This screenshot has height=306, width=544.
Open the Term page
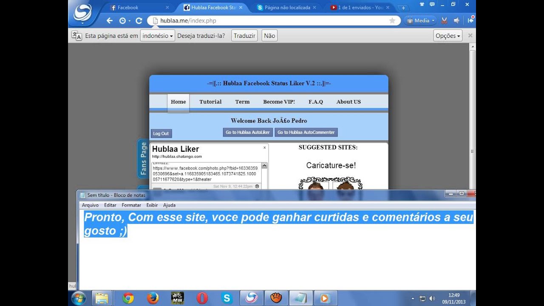(242, 102)
